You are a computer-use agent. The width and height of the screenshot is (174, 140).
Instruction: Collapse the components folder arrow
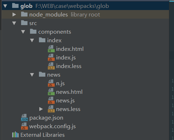point(23,32)
